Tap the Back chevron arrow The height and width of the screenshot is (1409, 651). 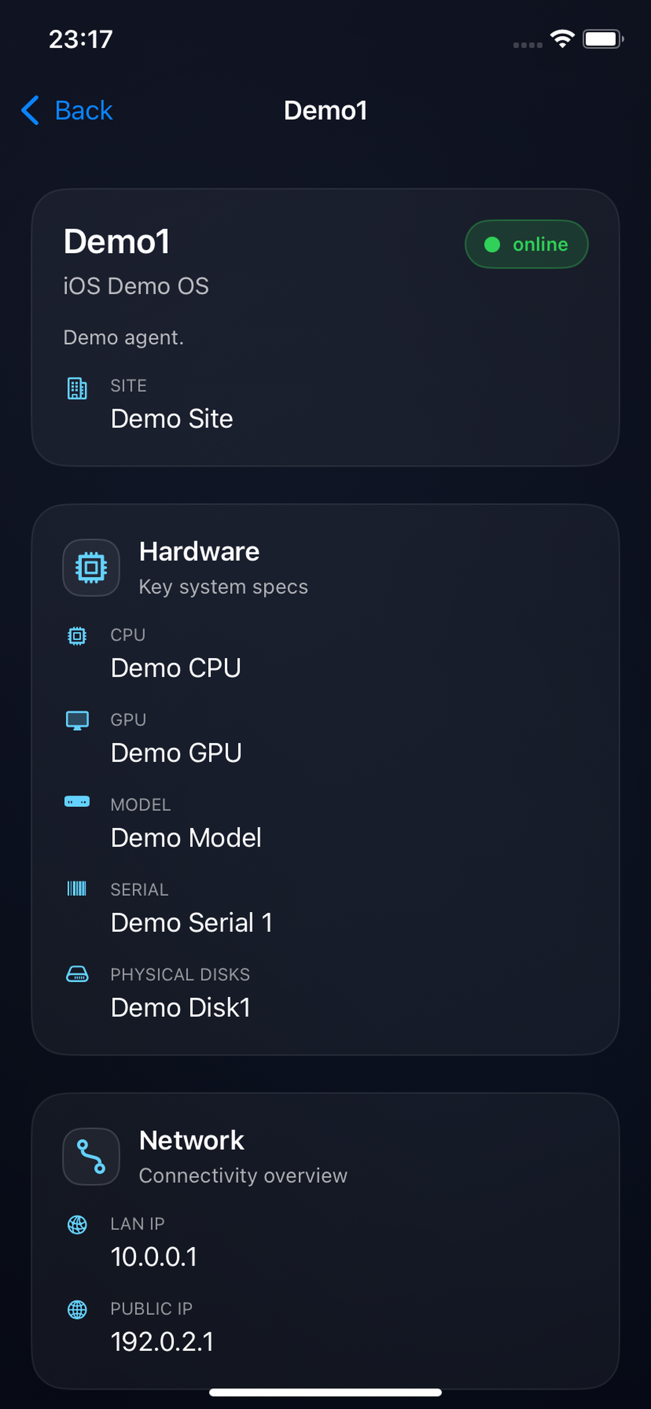30,110
